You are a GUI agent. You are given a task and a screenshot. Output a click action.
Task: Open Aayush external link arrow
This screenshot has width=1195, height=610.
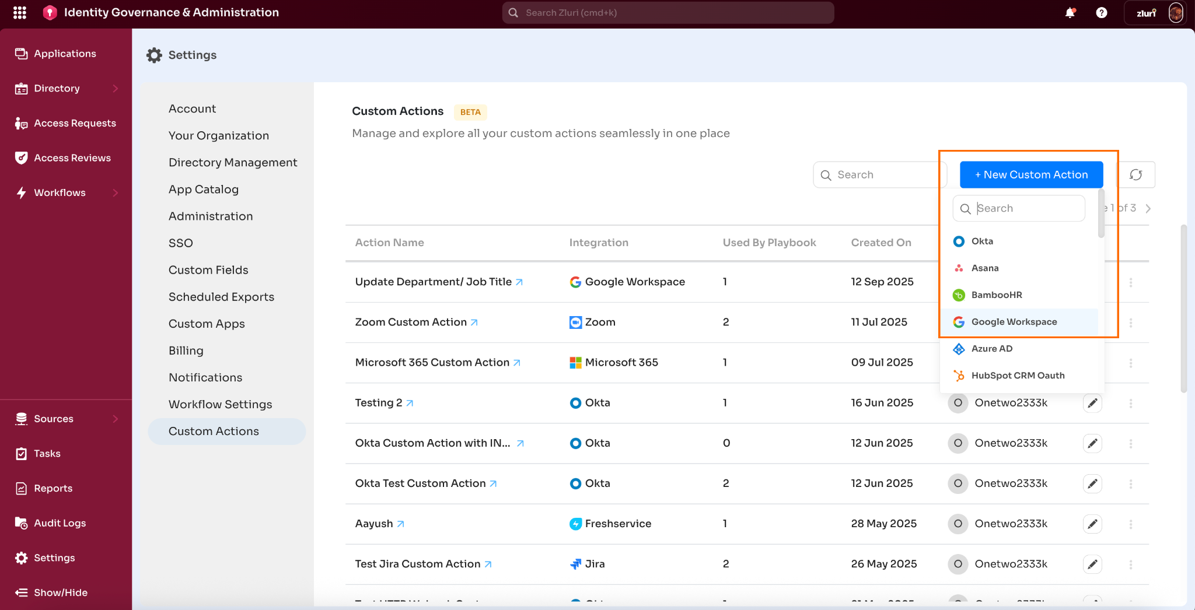pos(400,524)
